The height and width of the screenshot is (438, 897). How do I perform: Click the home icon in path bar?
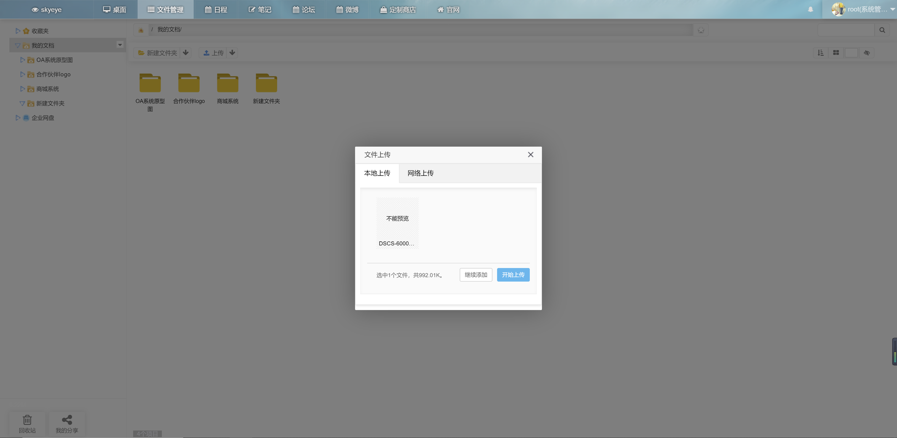(141, 30)
